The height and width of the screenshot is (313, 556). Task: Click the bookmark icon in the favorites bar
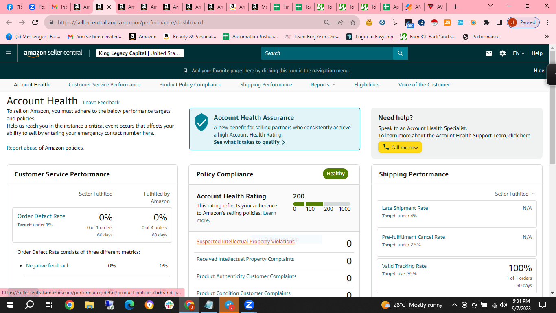[x=185, y=71]
